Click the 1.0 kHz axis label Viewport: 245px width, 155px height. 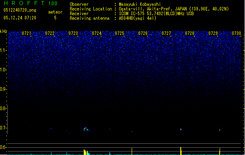pos(4,70)
